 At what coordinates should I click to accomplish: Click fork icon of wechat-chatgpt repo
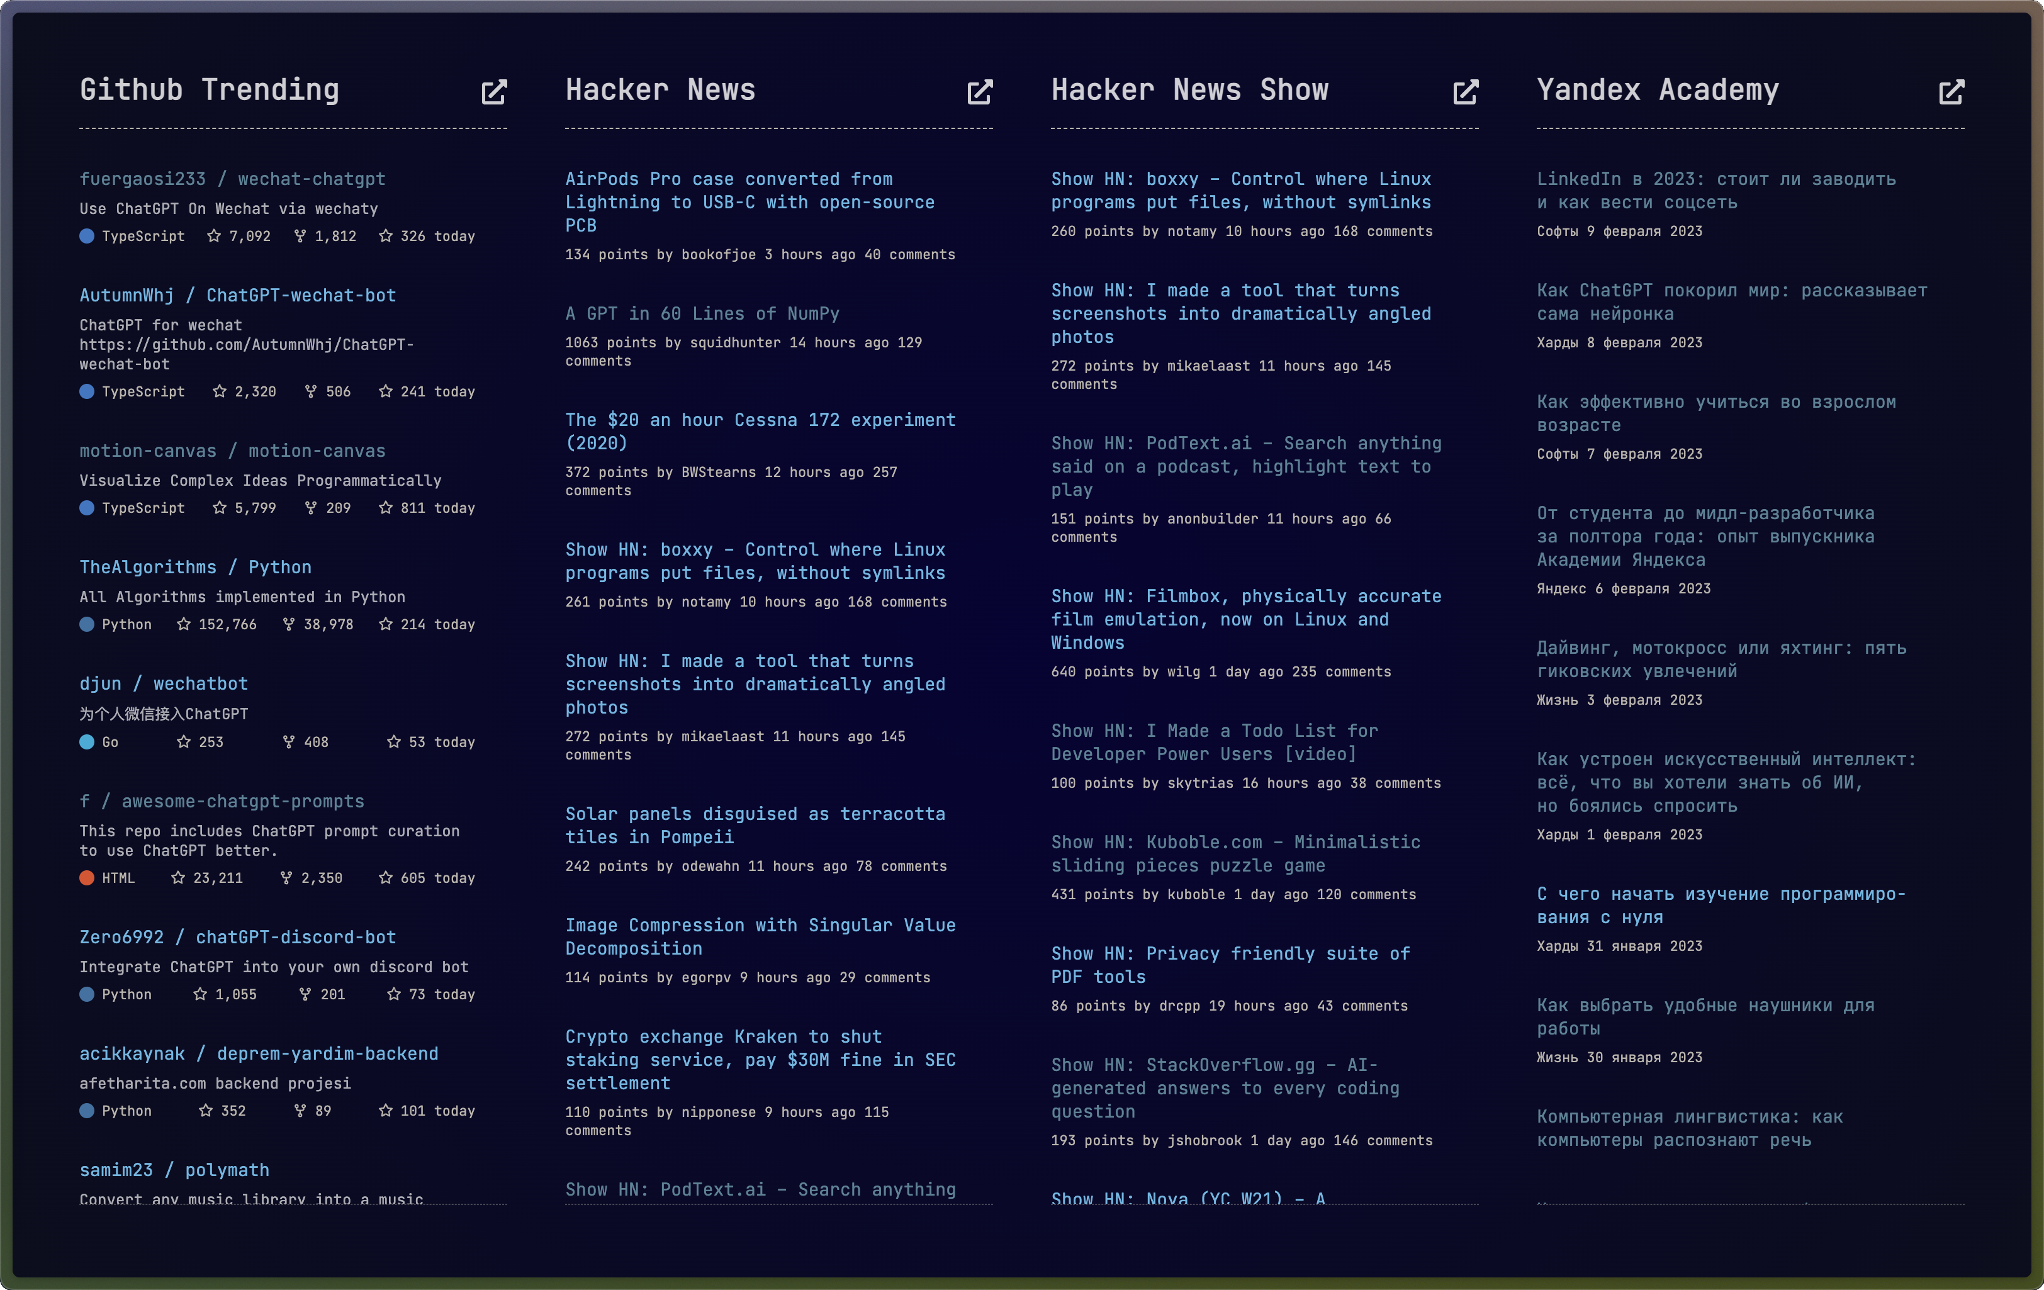(x=300, y=236)
